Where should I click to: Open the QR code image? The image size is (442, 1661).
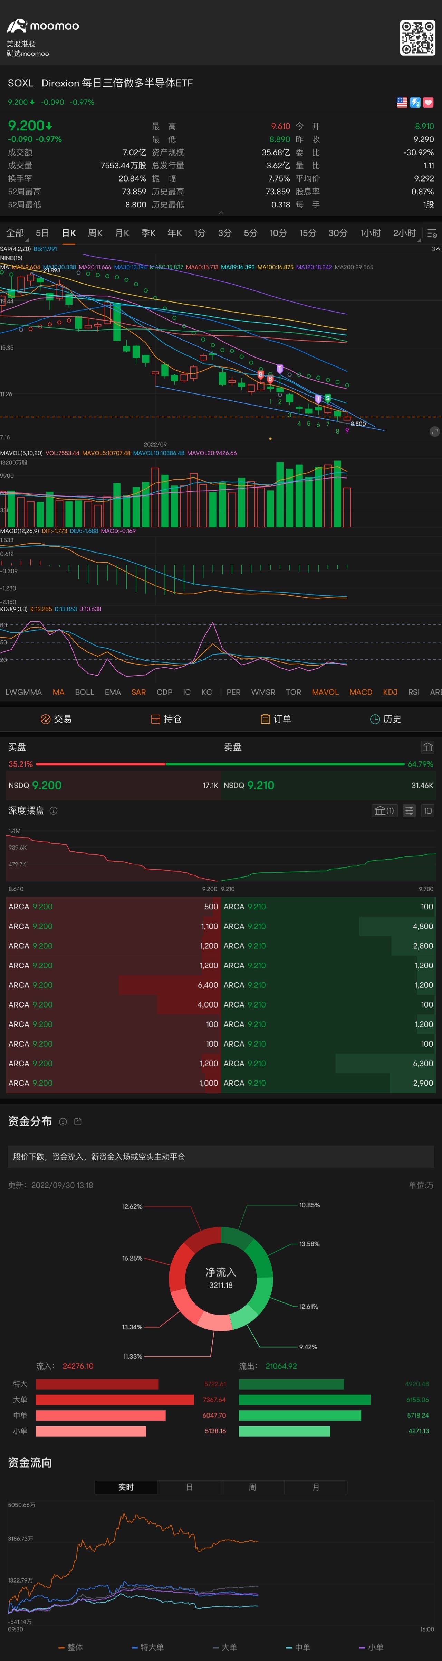click(x=417, y=38)
